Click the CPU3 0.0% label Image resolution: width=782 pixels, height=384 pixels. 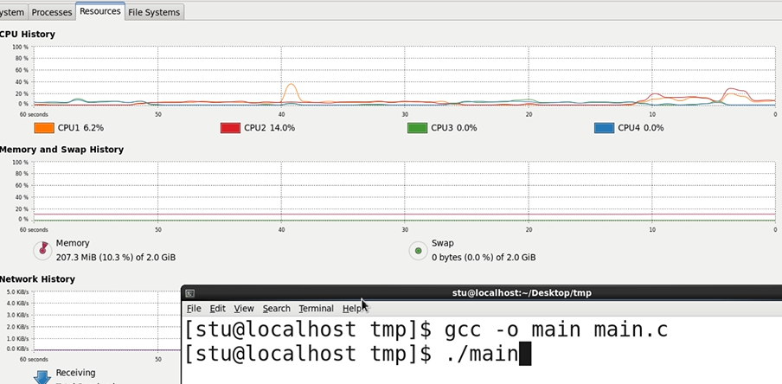tap(454, 128)
